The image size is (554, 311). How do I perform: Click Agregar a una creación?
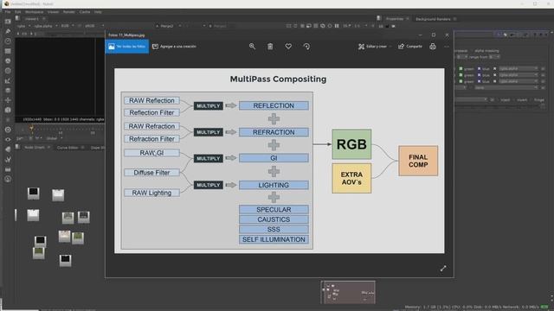click(174, 46)
